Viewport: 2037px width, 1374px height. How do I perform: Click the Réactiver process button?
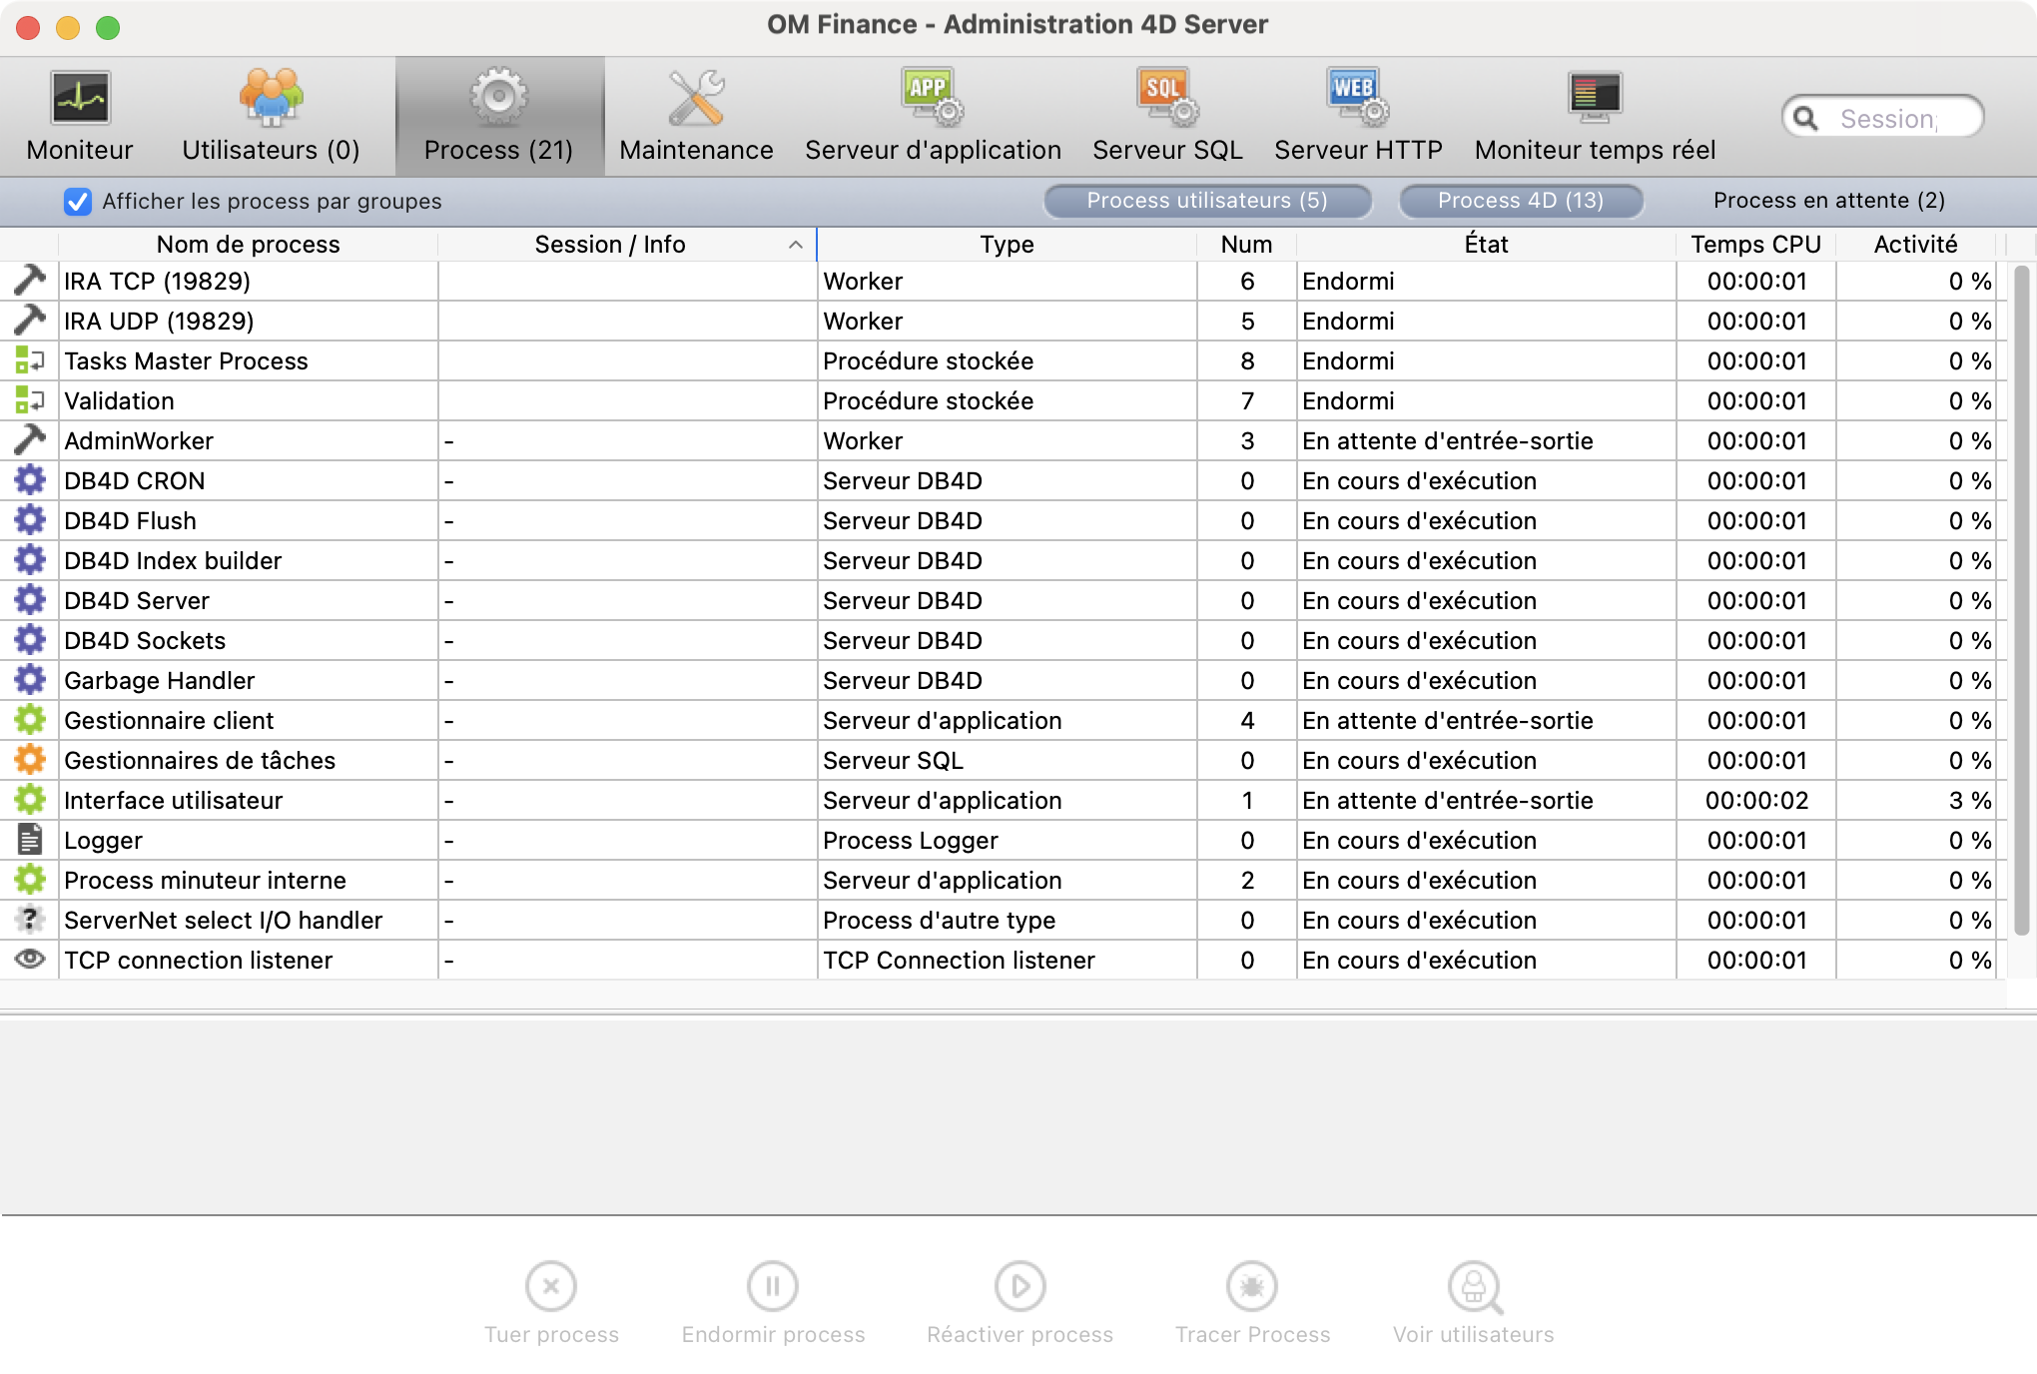(1019, 1303)
